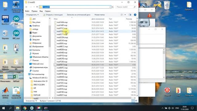This screenshot has height=111, width=197.
Task: Select file nod7C80.nup
Action: click(62, 62)
